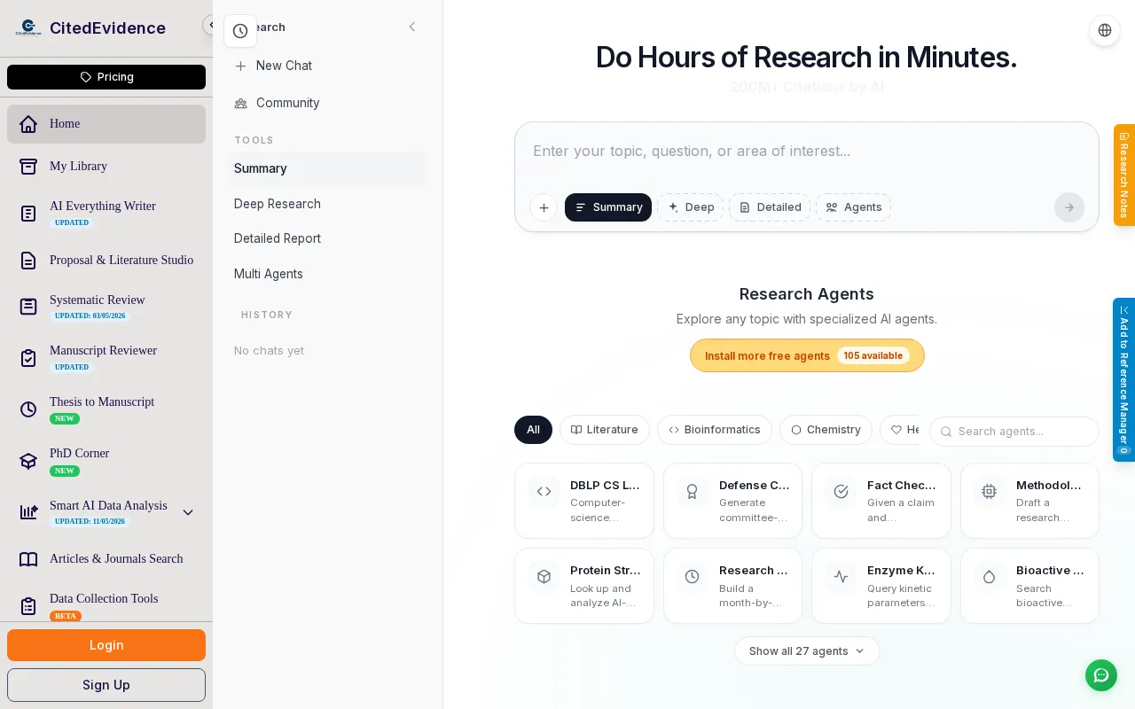The image size is (1135, 709).
Task: Click the Sign Up button
Action: 106,685
